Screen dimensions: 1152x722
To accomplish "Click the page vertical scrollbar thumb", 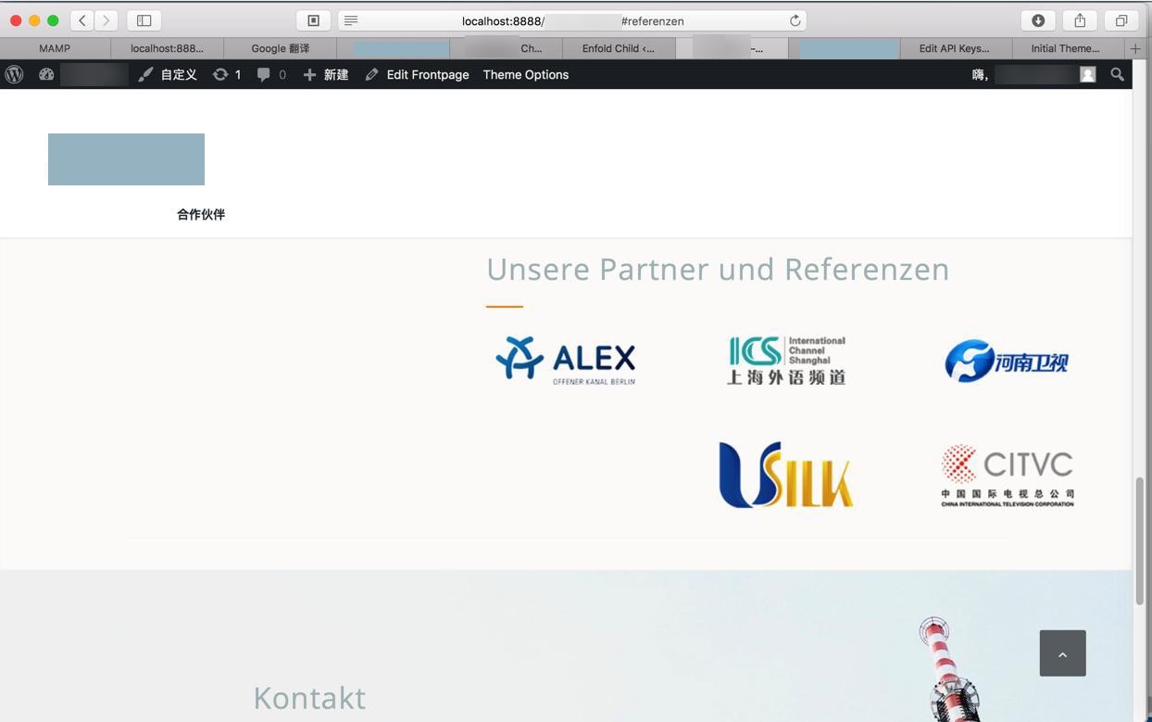I will click(1140, 541).
